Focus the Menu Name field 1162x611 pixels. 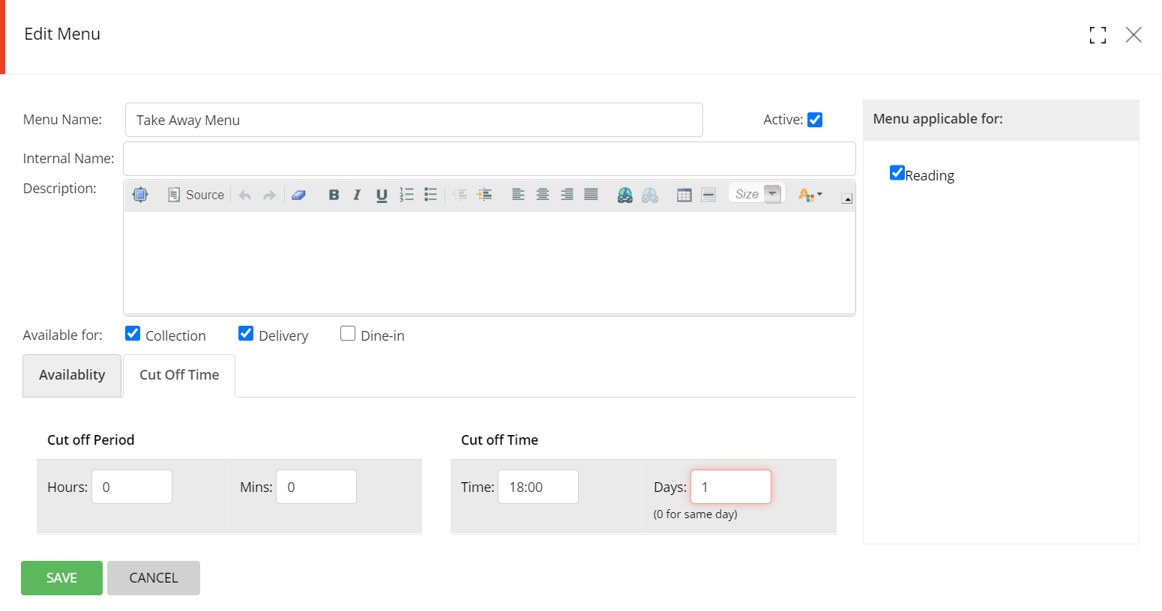[x=414, y=120]
